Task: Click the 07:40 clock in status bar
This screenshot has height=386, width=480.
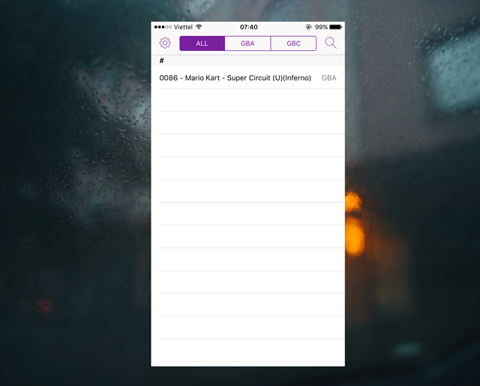Action: [248, 27]
